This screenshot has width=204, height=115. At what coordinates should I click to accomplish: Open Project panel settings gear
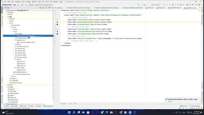point(49,8)
